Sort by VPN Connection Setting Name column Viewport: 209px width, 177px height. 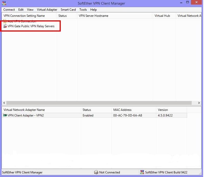pyautogui.click(x=29, y=16)
